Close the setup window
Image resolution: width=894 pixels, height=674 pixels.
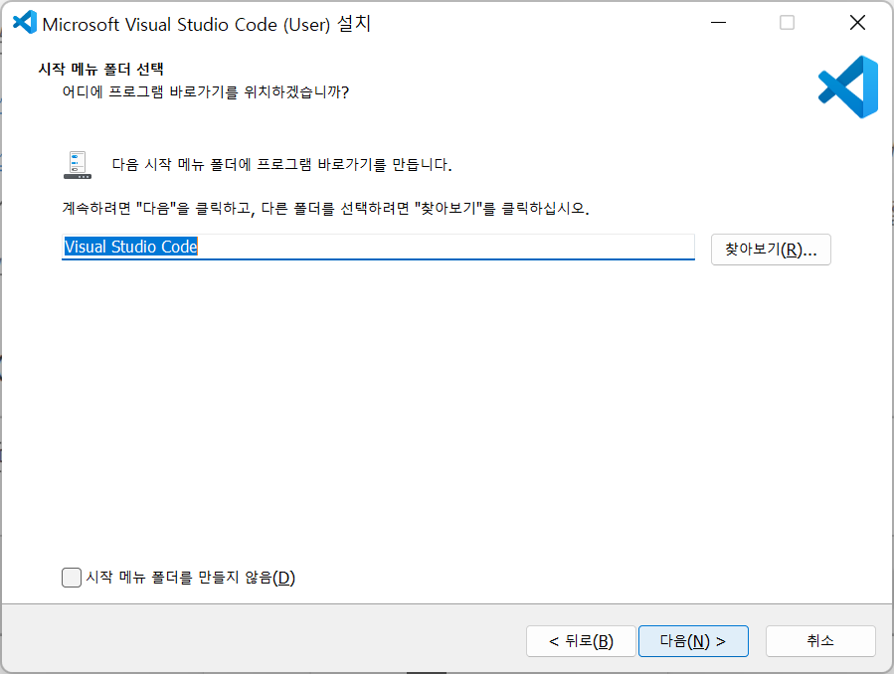(x=857, y=23)
